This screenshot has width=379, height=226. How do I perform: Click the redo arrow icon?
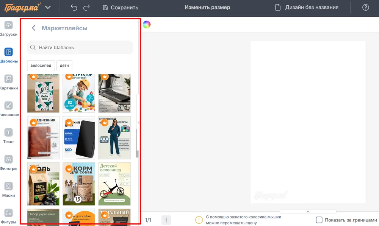[87, 8]
